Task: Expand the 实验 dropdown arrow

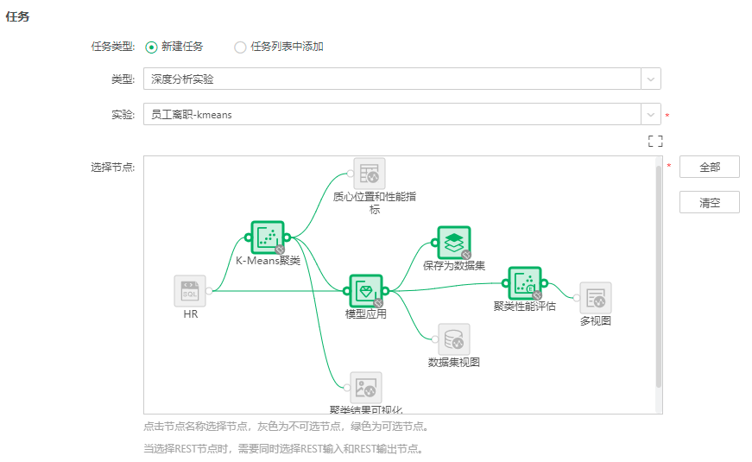Action: (650, 115)
